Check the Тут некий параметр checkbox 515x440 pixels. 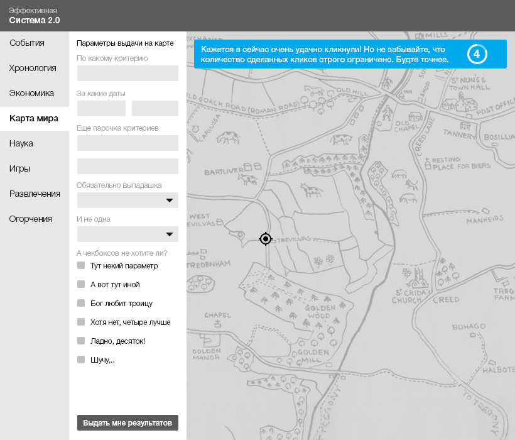click(81, 265)
